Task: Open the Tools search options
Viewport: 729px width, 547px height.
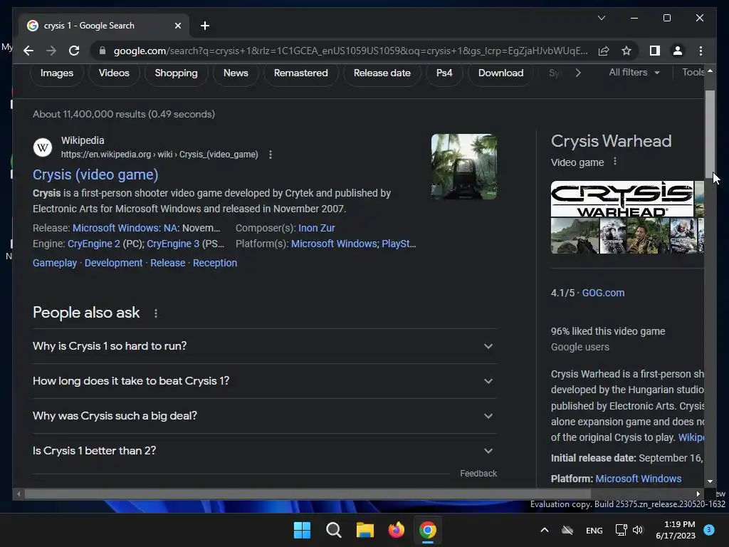Action: (x=693, y=73)
